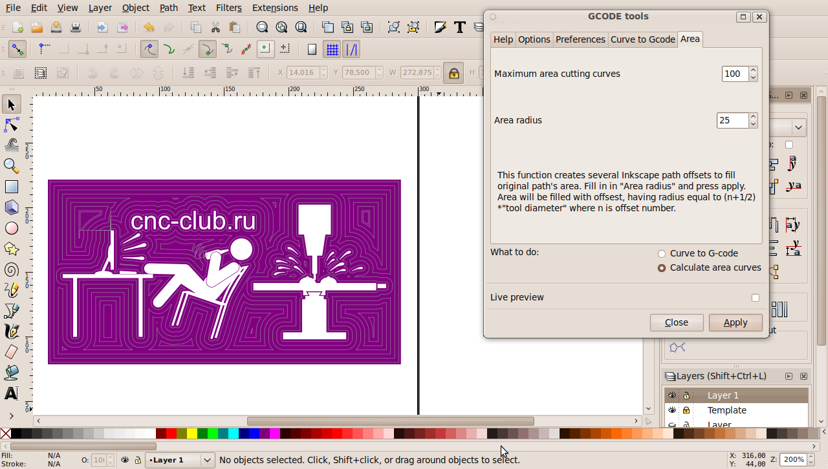Cut selection with the scissors icon
828x469 pixels.
(x=215, y=27)
